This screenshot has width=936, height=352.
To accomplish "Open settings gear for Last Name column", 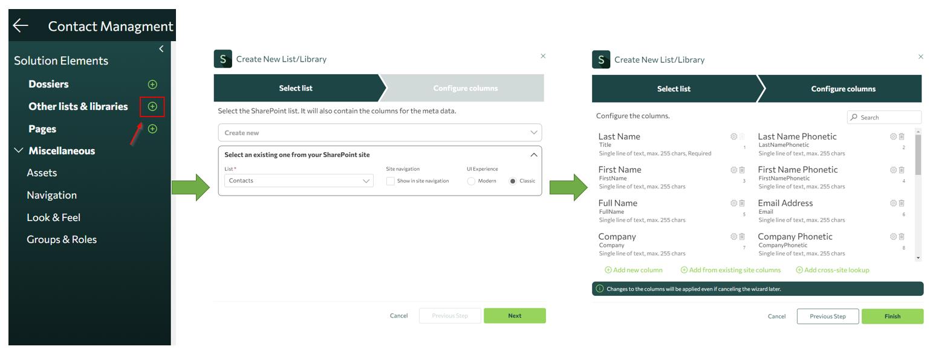I will point(733,136).
